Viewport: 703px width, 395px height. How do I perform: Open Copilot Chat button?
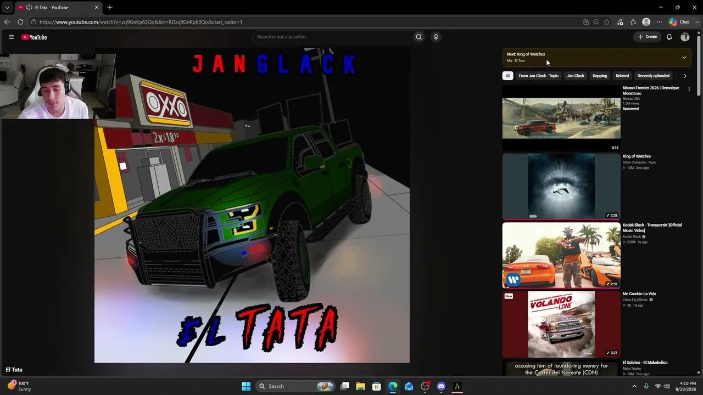click(x=679, y=22)
